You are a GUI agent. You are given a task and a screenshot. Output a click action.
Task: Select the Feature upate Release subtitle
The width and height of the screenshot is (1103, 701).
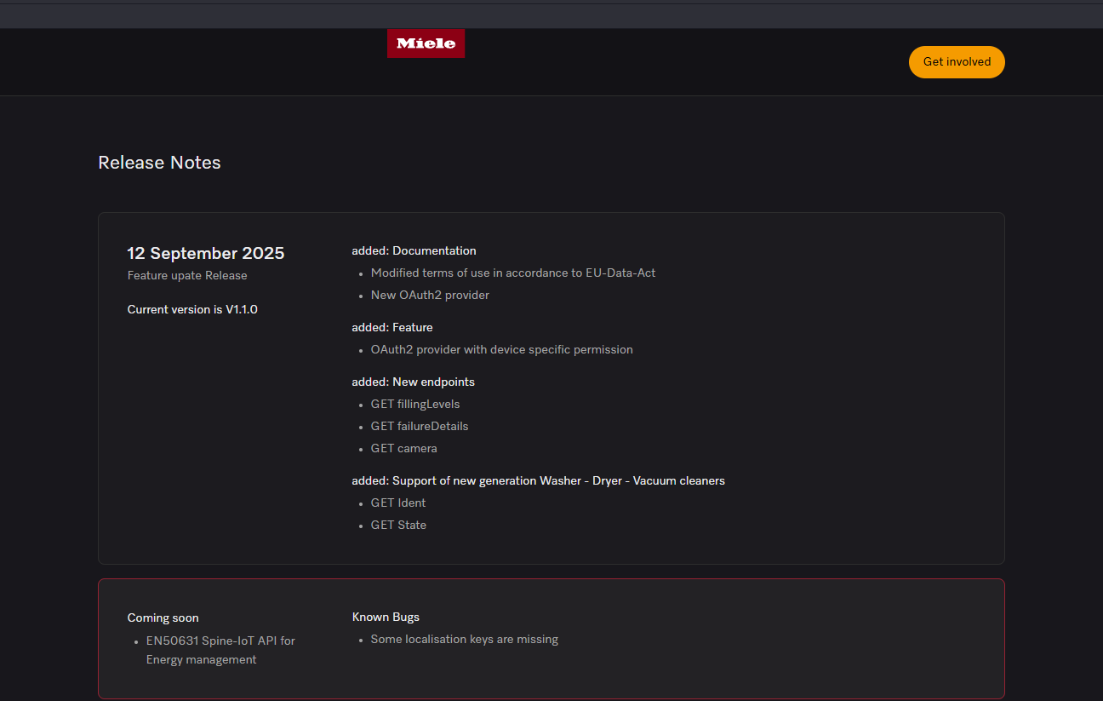[187, 276]
